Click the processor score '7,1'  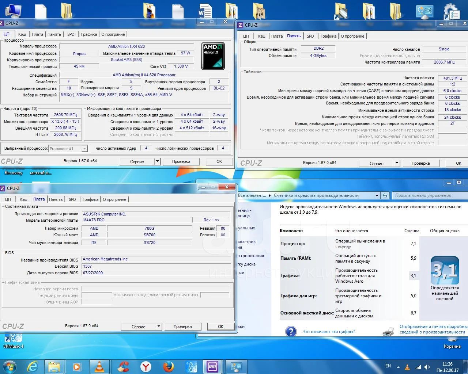[413, 244]
